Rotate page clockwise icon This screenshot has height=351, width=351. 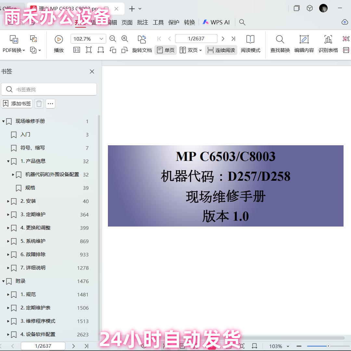125,50
